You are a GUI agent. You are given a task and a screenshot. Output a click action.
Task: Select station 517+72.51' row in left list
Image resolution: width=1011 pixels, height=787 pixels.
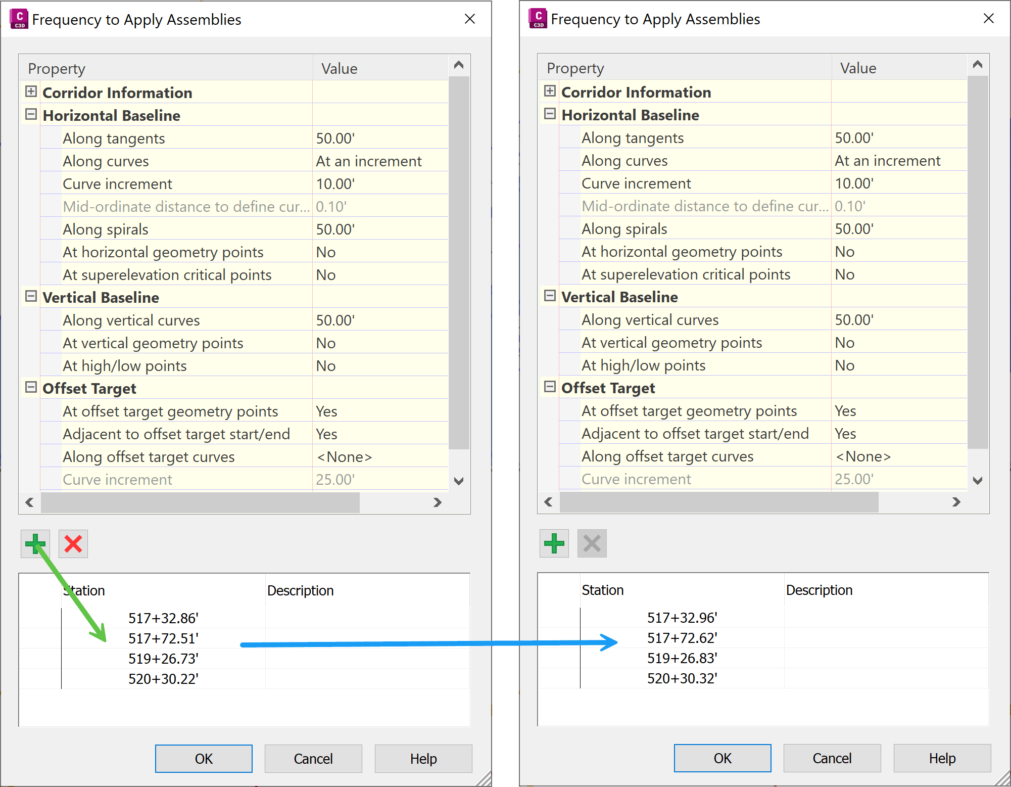tap(163, 638)
